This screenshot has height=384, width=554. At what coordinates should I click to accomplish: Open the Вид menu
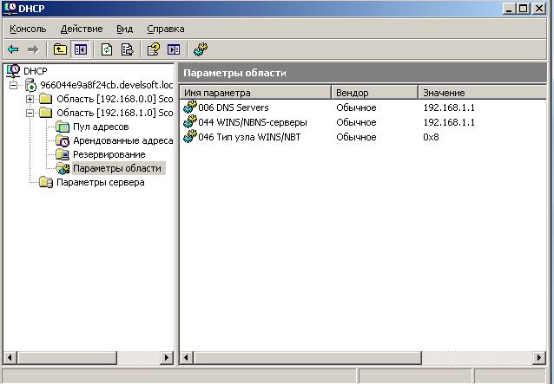click(125, 29)
